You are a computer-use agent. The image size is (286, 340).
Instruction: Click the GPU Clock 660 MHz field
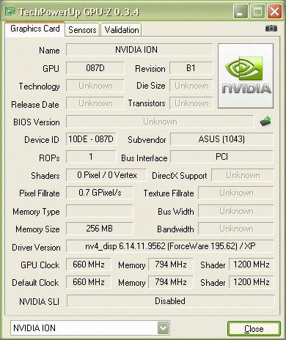(89, 265)
